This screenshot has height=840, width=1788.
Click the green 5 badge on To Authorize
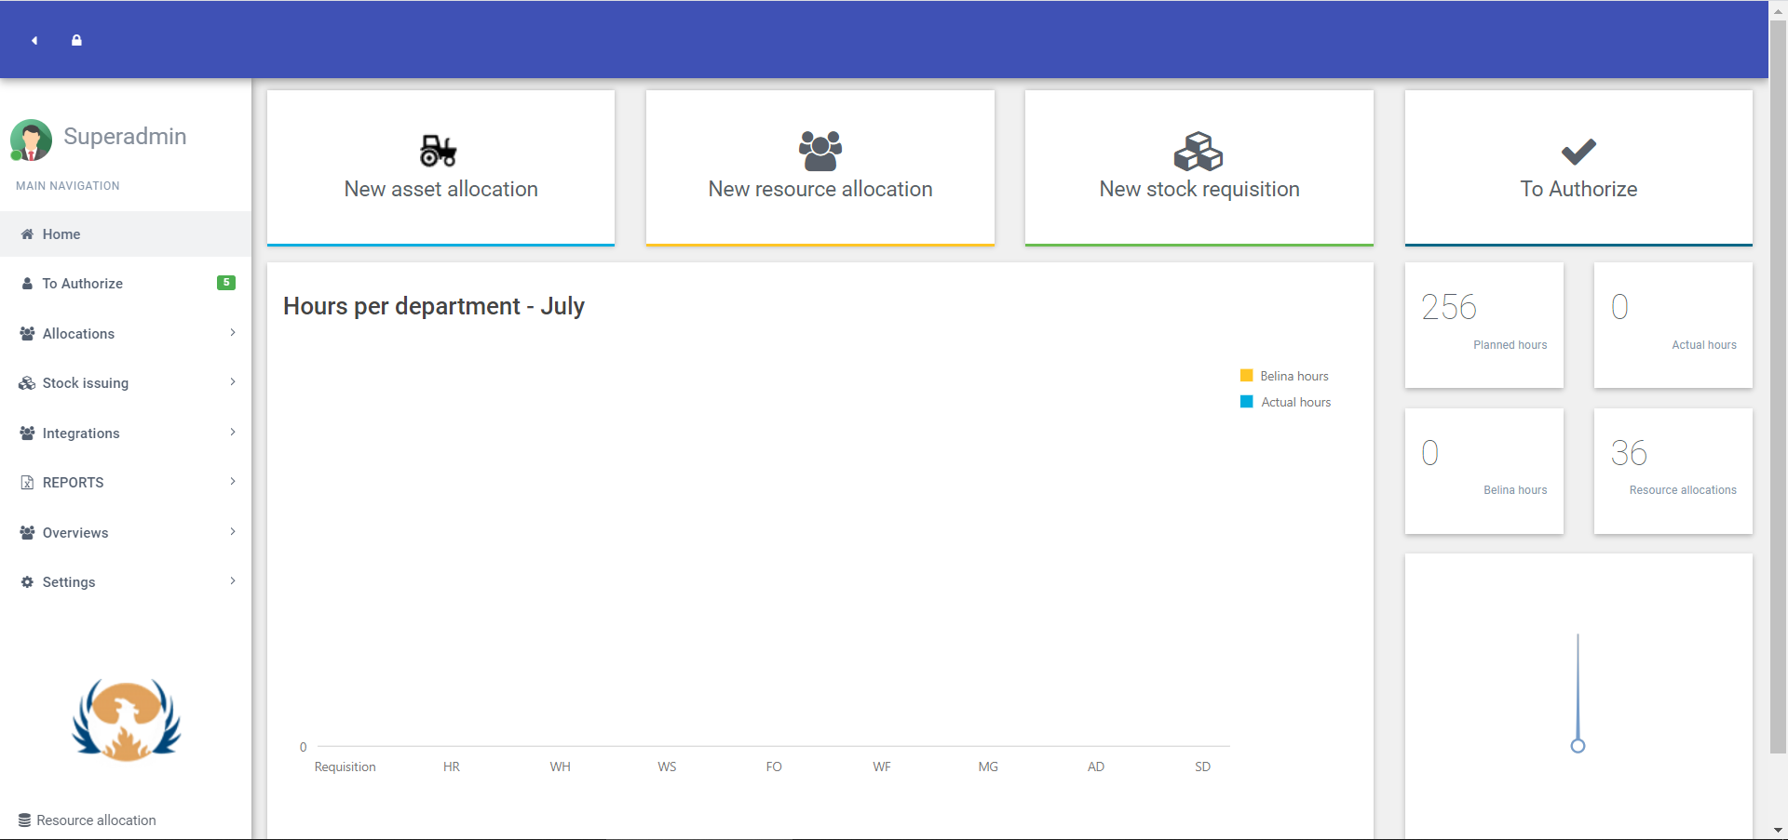(226, 283)
